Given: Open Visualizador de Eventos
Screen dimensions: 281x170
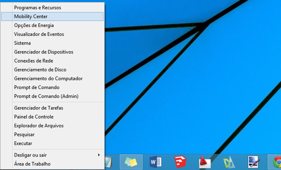Looking at the screenshot, I should 39,34.
